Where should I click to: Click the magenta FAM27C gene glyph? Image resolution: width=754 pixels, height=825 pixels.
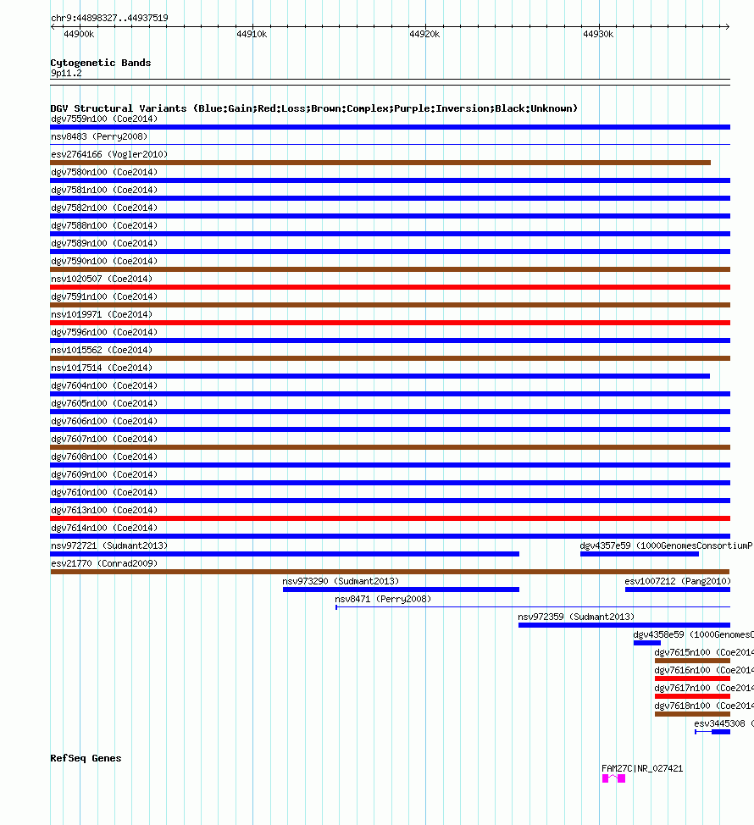(x=613, y=778)
